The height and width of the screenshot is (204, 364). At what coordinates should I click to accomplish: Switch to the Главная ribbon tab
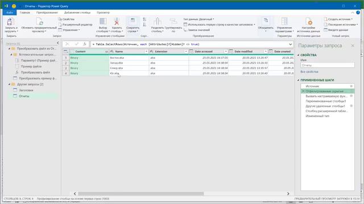(x=25, y=12)
